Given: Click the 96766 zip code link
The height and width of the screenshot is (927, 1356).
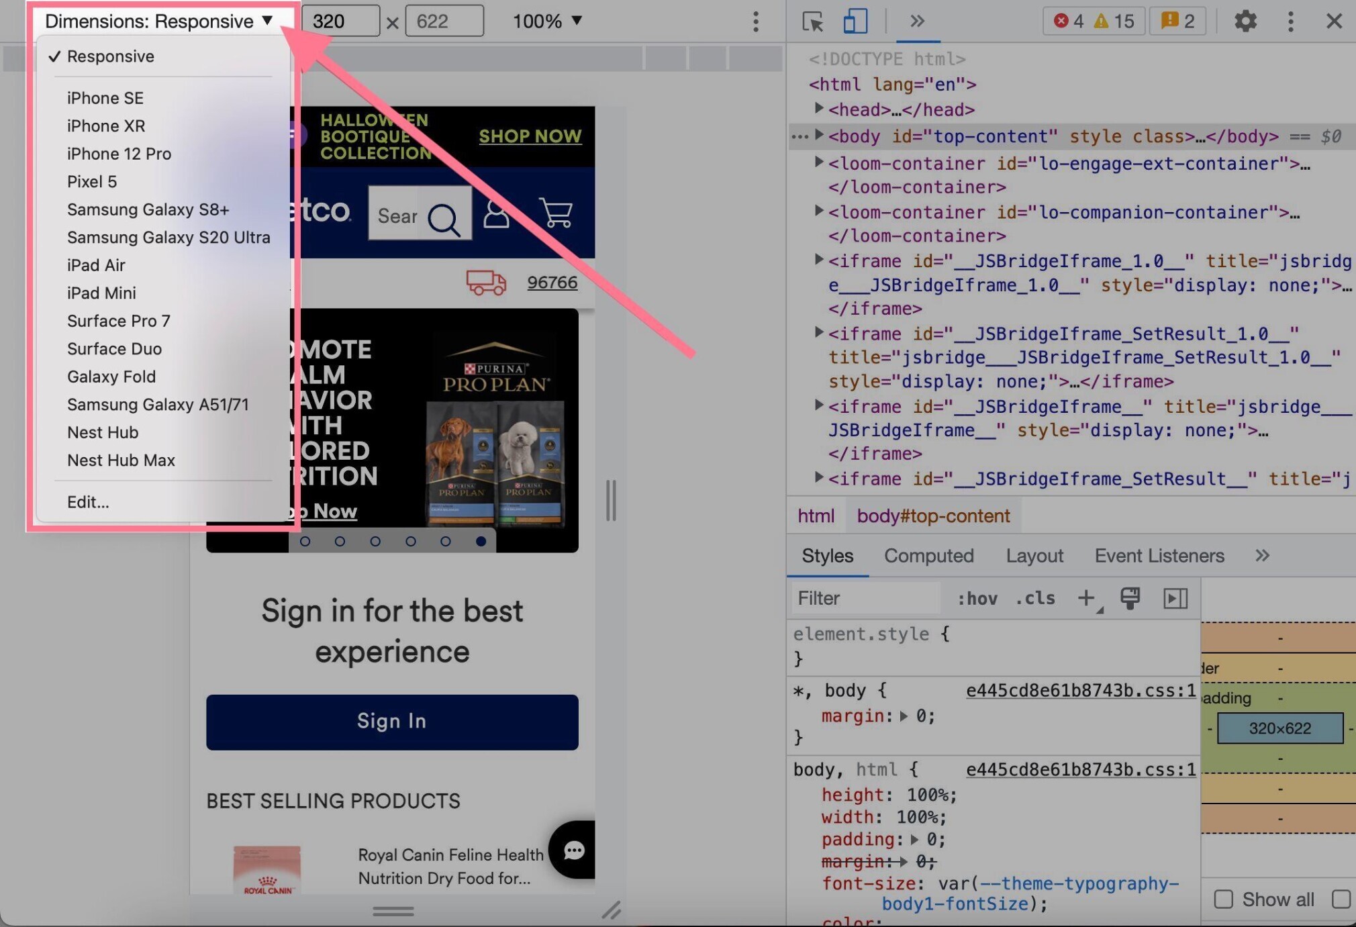Looking at the screenshot, I should (x=552, y=283).
